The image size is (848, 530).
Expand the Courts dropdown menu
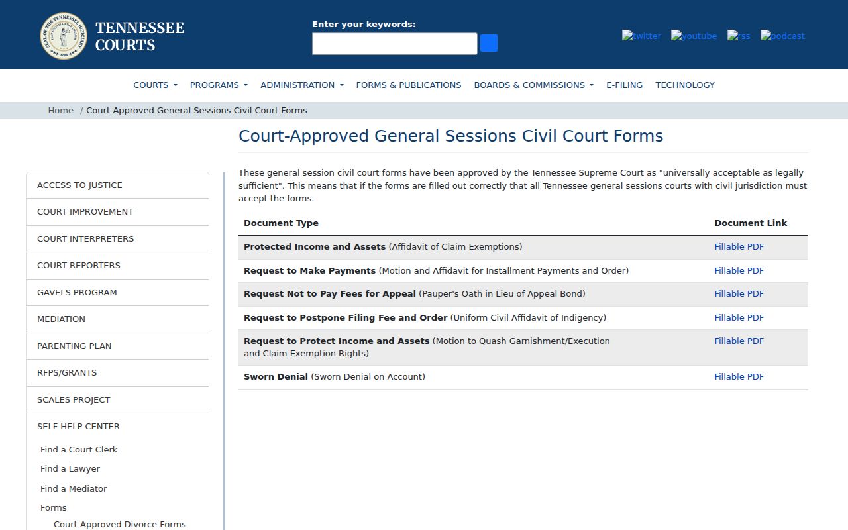pyautogui.click(x=155, y=85)
